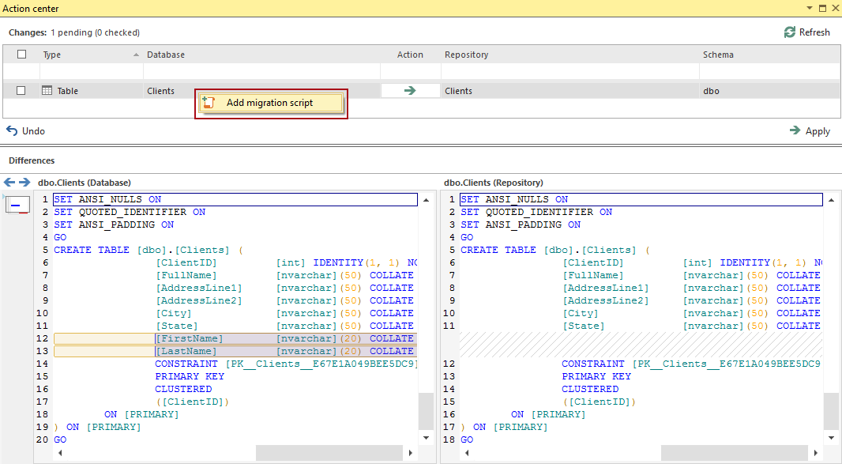
Task: Toggle sort arrow on Type column
Action: click(135, 55)
